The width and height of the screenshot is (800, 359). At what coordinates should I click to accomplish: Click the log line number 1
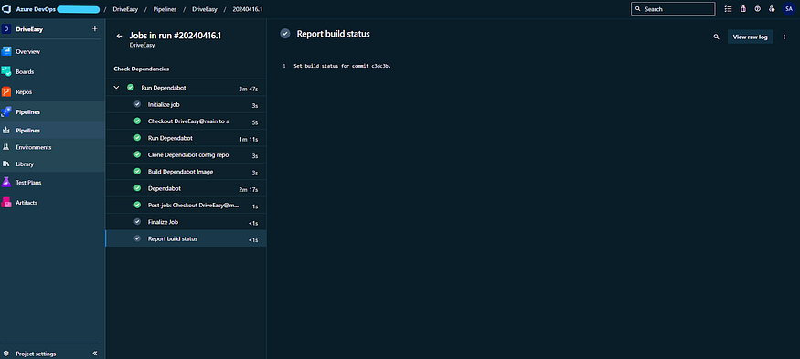pyautogui.click(x=284, y=66)
